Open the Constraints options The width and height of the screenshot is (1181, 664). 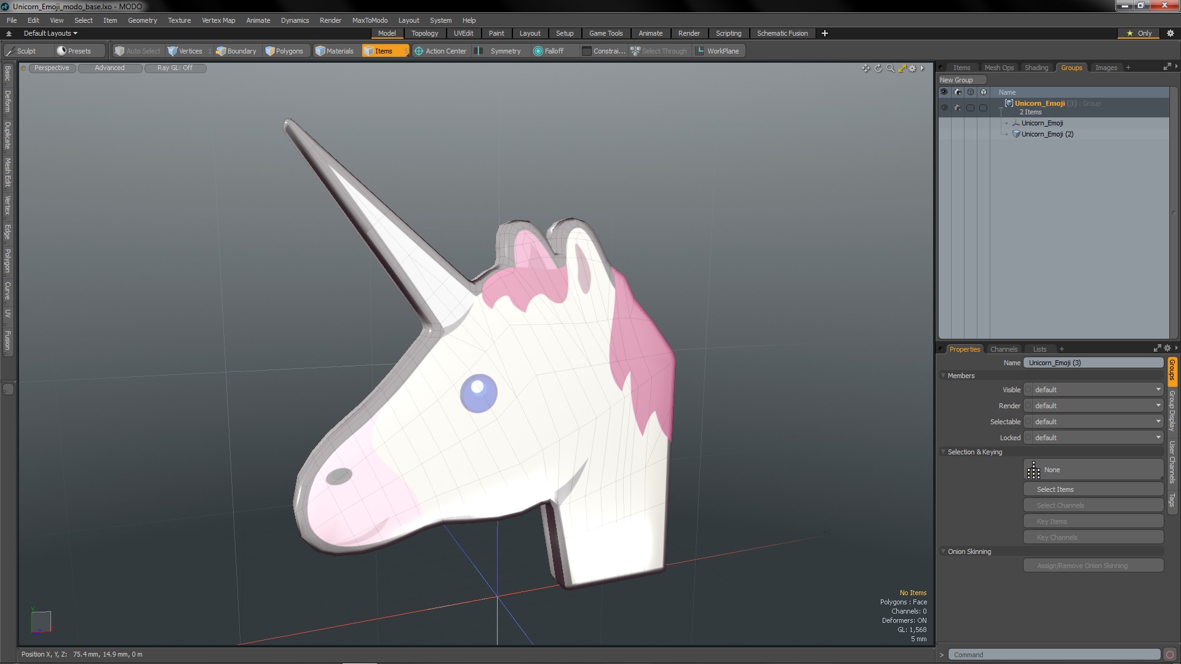click(603, 51)
